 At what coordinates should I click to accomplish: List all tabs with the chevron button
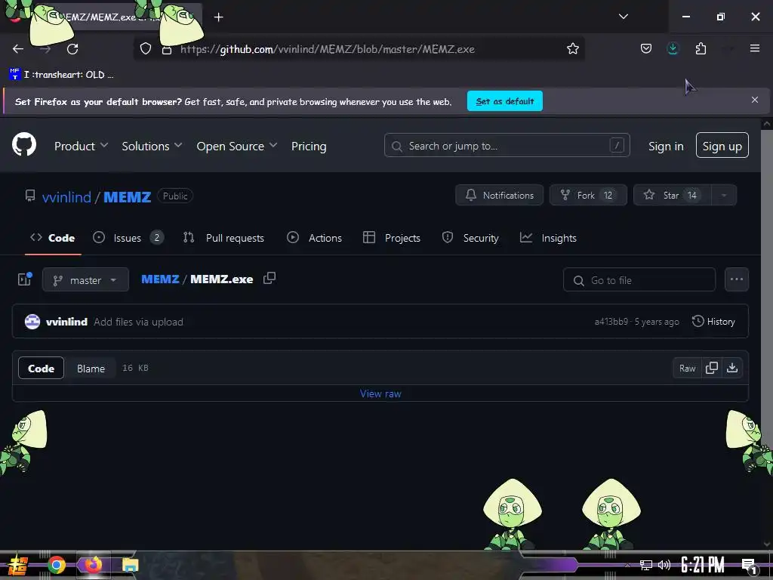tap(623, 17)
